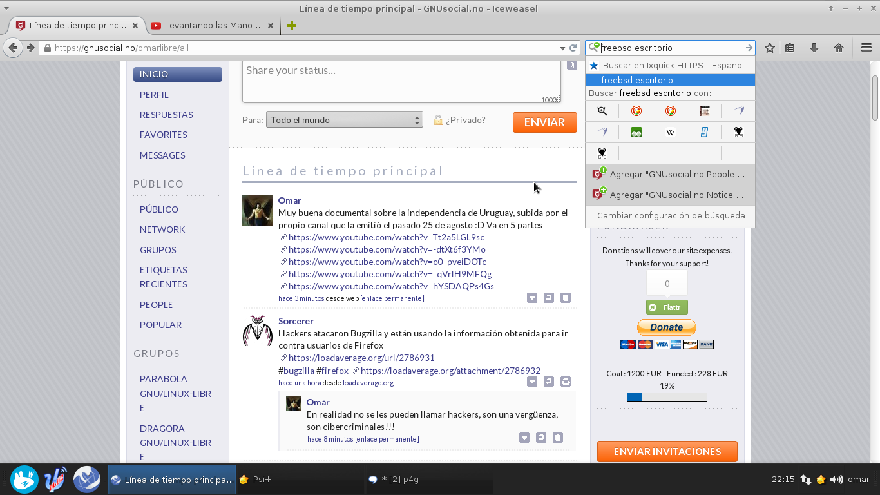Add the 'GNUsocial.no Notice' search engine
880x495 pixels.
point(670,195)
